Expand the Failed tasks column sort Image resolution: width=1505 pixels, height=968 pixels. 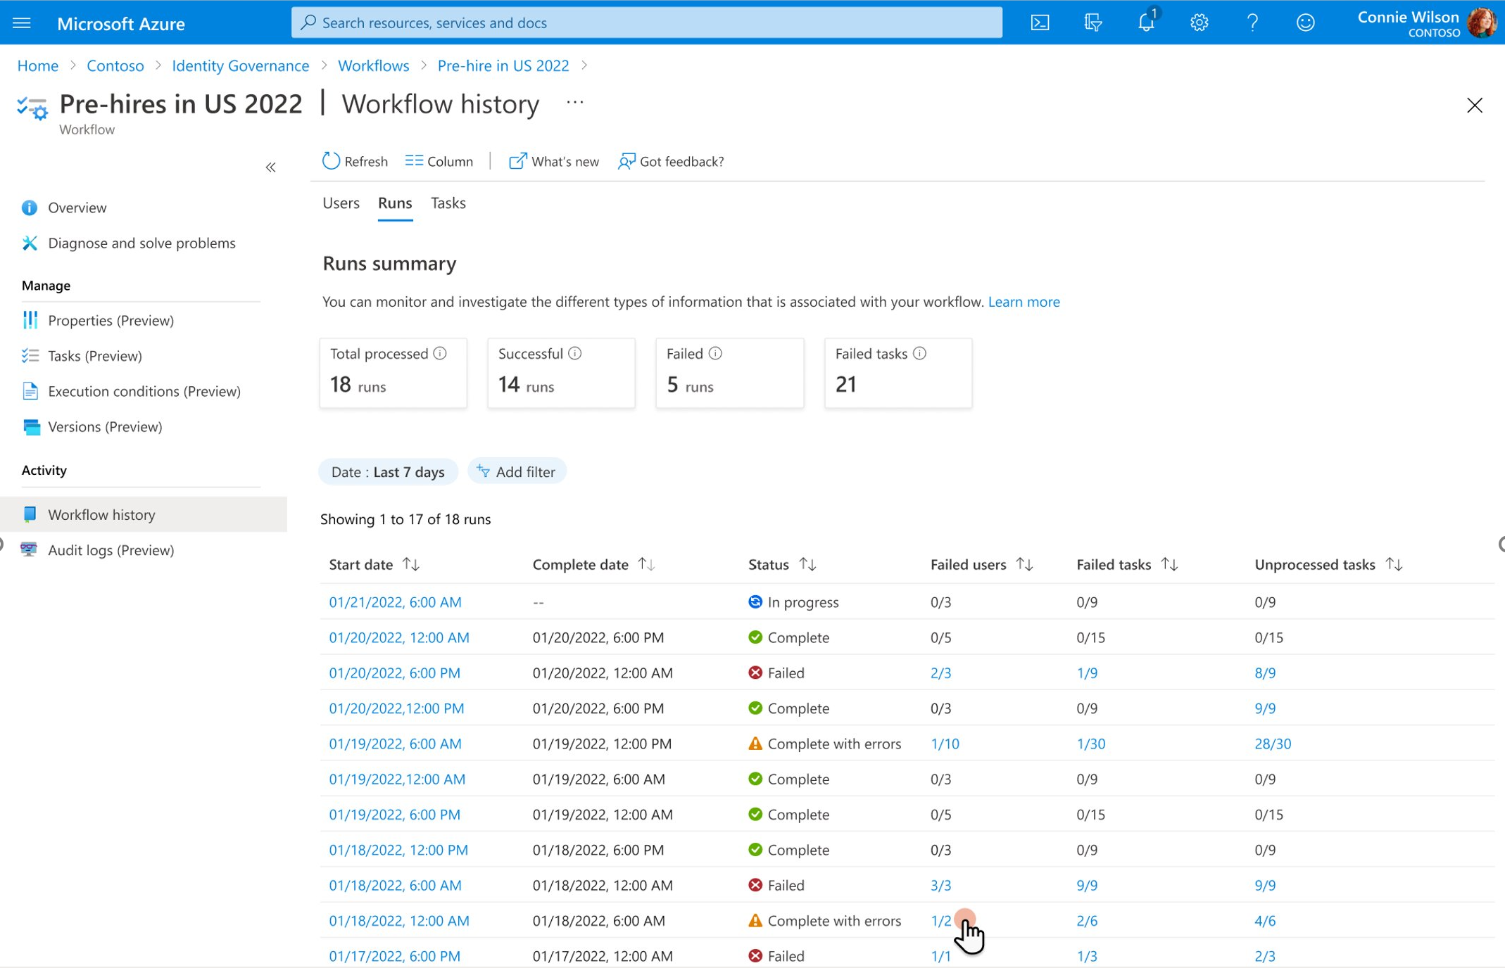click(x=1169, y=563)
